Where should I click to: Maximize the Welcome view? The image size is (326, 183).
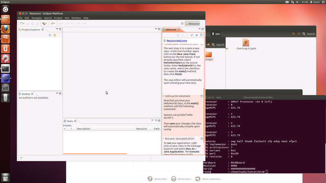[203, 29]
